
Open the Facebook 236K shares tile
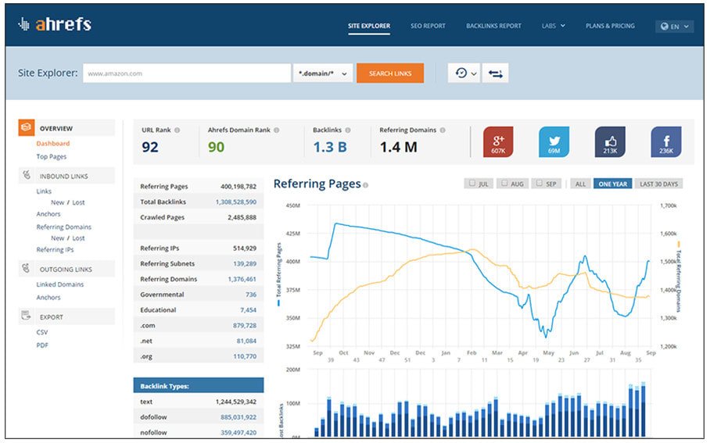click(666, 141)
